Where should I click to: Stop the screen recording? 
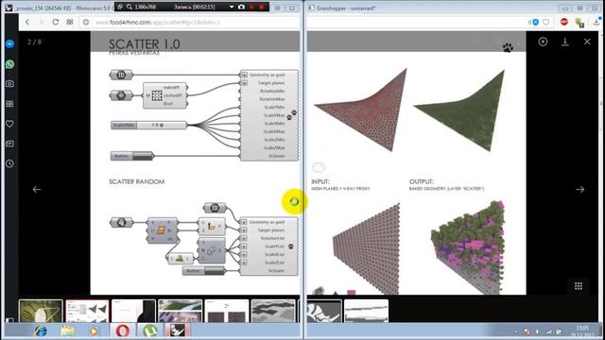pos(262,7)
